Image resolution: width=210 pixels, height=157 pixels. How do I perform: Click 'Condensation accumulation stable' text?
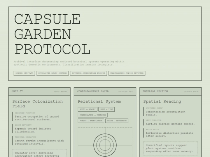point(166,113)
